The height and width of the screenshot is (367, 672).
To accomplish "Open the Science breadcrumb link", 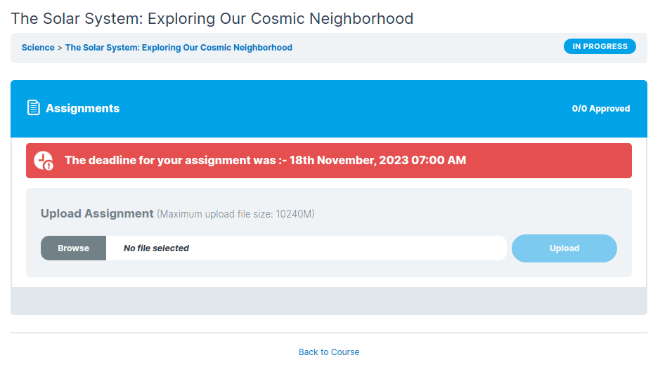I will point(38,48).
